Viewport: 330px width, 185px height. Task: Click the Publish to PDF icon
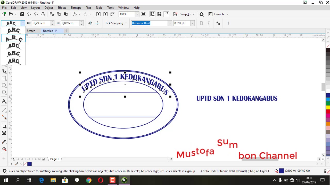coord(112,14)
